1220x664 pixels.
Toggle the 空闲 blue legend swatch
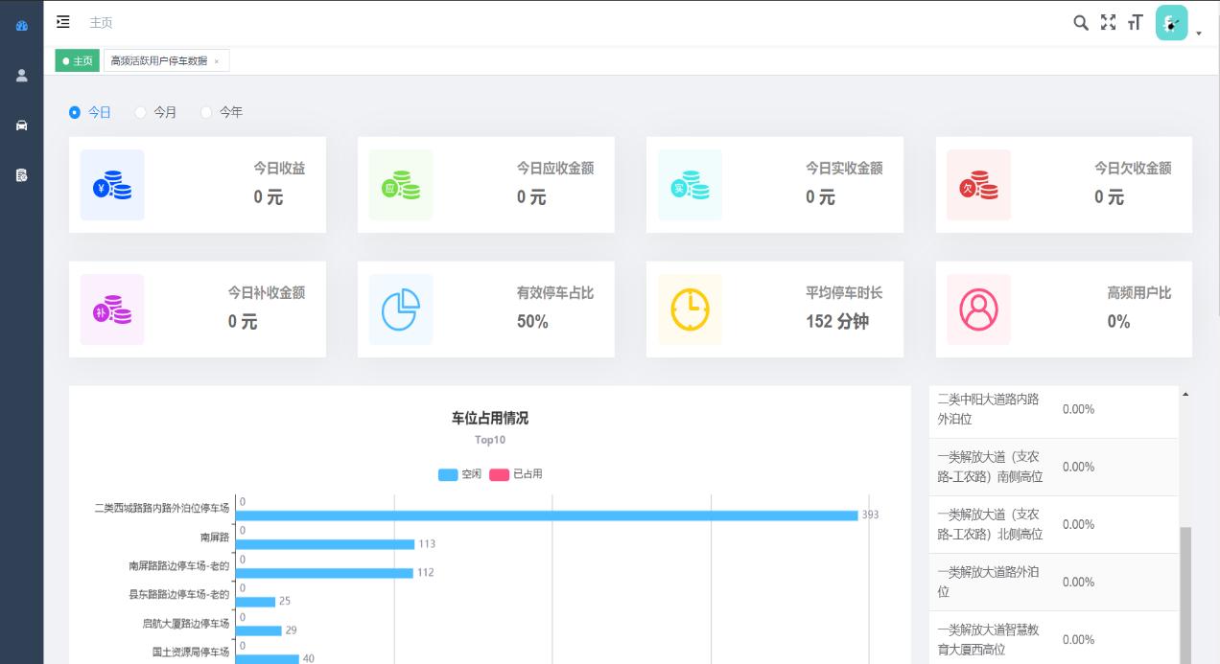pos(448,474)
